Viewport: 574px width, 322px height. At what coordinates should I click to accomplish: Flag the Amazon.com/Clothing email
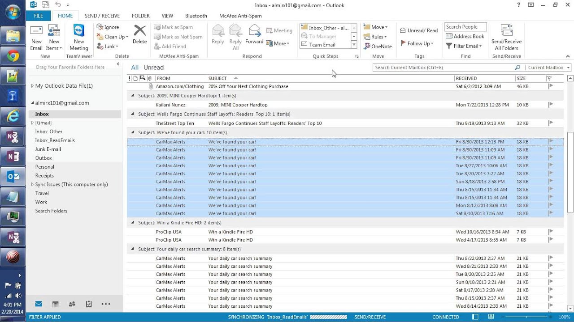click(x=551, y=86)
